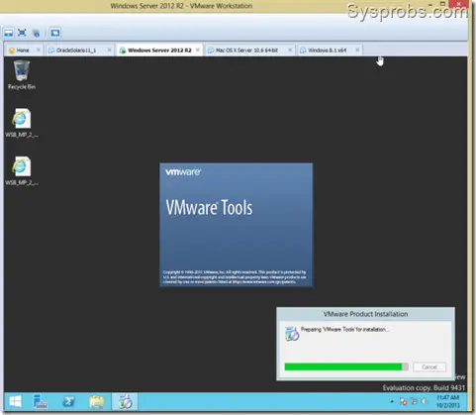The image size is (476, 415).
Task: Click the Action Center flag tray icon
Action: point(403,401)
